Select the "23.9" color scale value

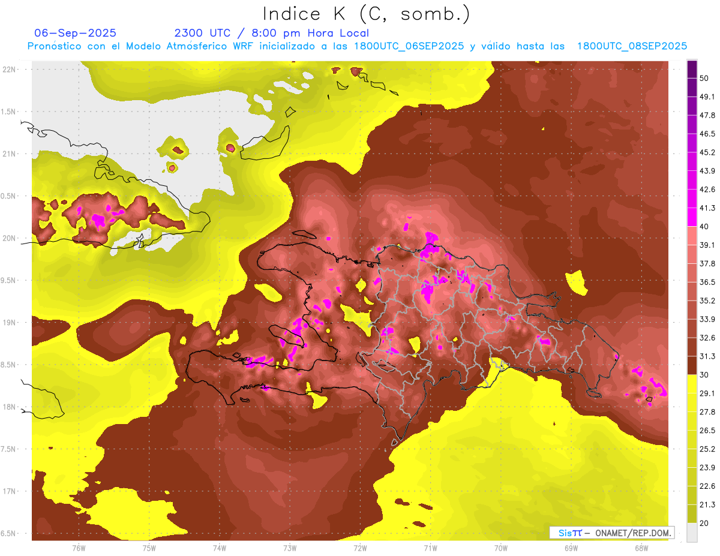[707, 468]
